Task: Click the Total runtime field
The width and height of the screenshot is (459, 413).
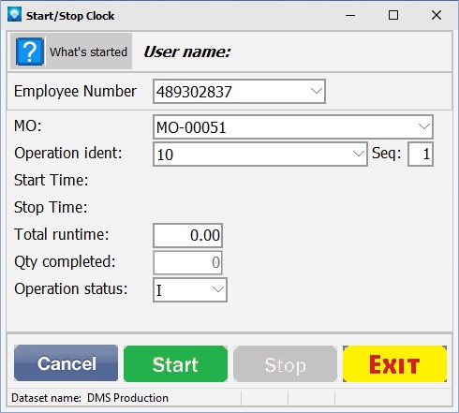Action: pos(187,235)
